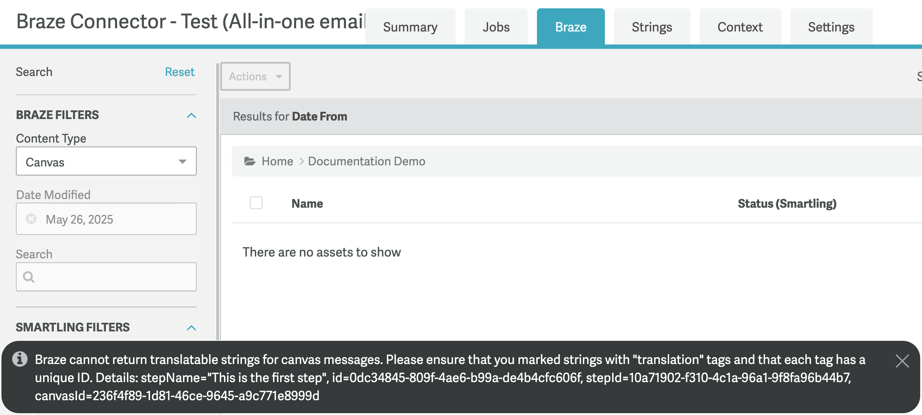Collapse the Braze Filters section

click(191, 115)
